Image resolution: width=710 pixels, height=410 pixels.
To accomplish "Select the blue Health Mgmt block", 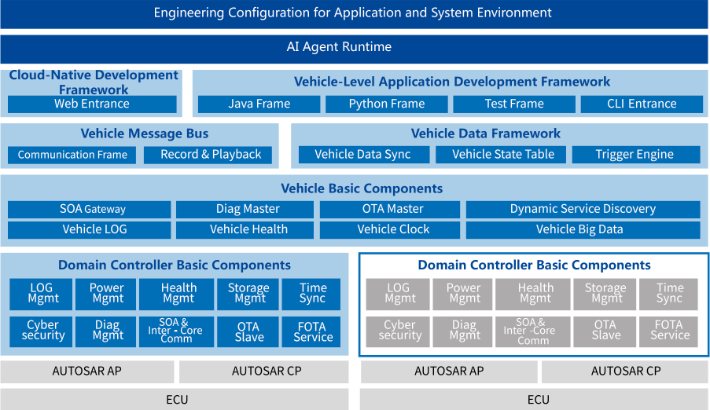I will [177, 295].
